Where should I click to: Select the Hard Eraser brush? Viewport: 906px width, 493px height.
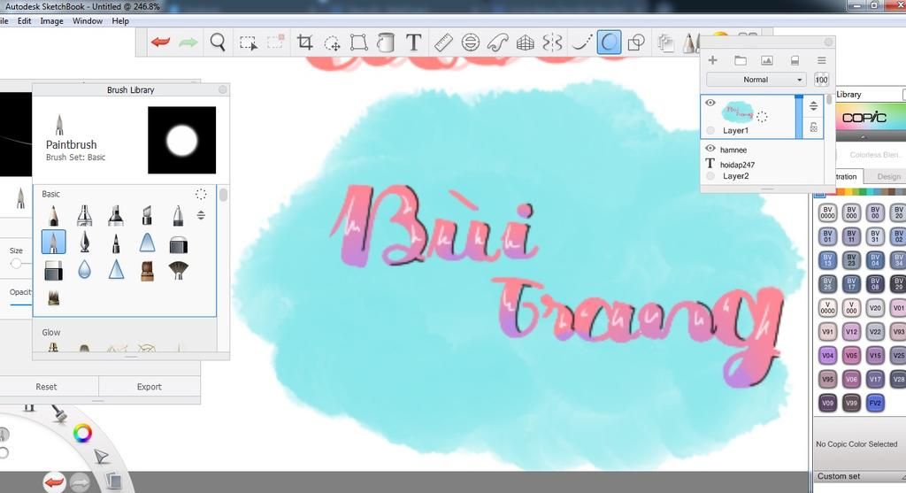53,271
